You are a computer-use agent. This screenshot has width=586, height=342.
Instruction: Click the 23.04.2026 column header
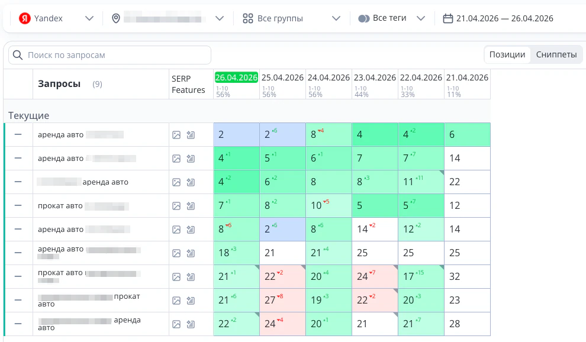(x=375, y=78)
